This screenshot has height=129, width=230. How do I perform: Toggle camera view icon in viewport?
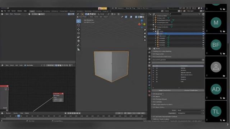pos(145,37)
